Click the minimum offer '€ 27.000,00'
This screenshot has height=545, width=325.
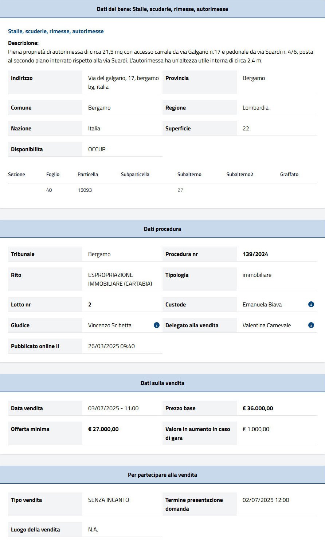point(103,429)
